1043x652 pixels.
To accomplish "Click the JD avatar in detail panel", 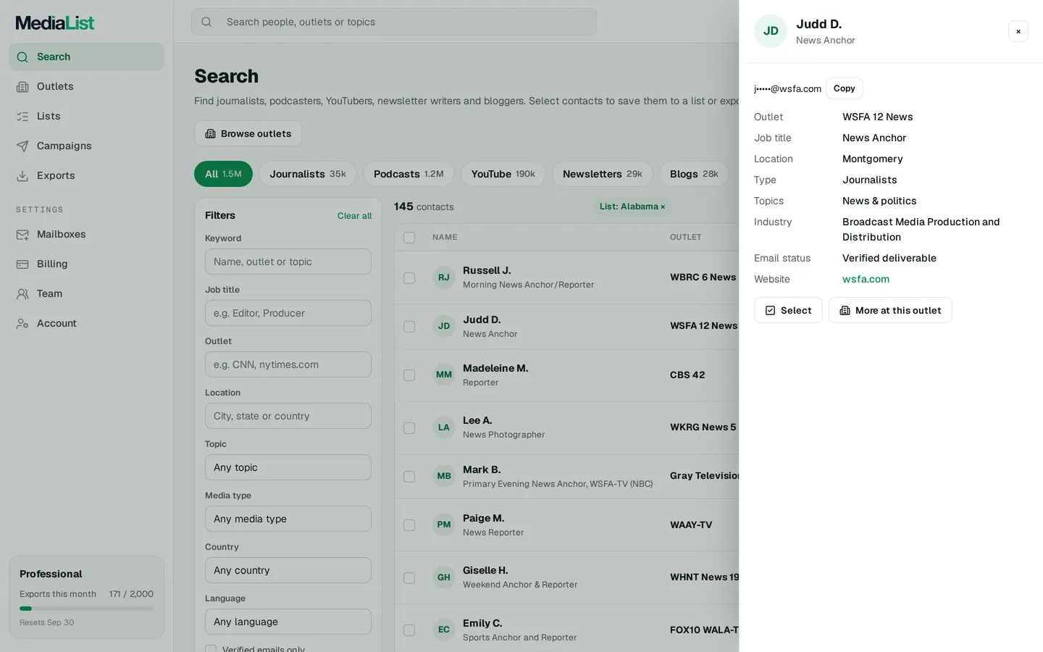I will tap(771, 31).
